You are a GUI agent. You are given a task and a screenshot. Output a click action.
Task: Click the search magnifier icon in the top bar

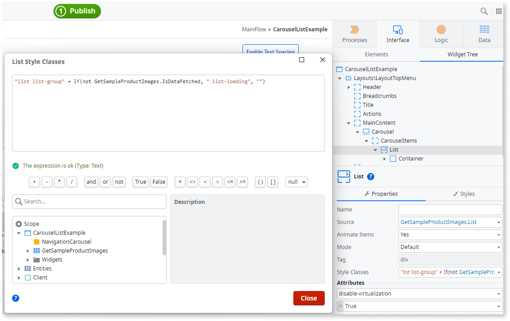(484, 11)
